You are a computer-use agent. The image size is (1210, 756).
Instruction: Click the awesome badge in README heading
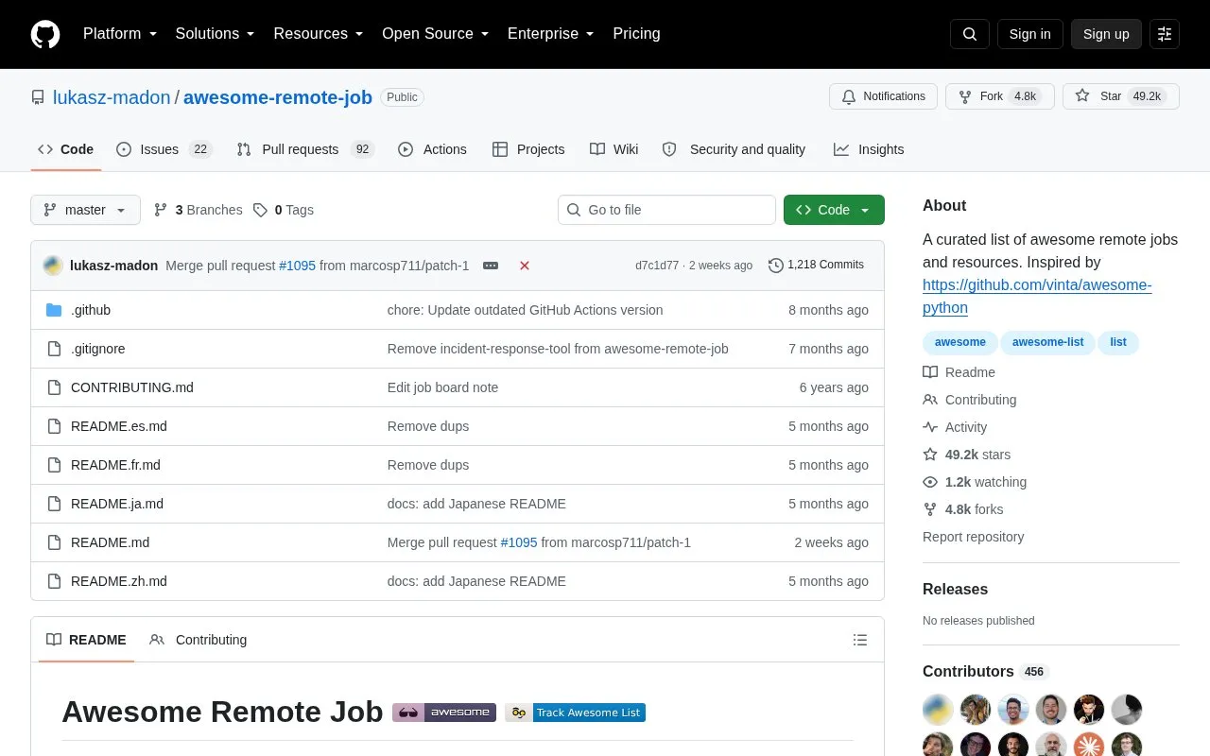pyautogui.click(x=444, y=713)
